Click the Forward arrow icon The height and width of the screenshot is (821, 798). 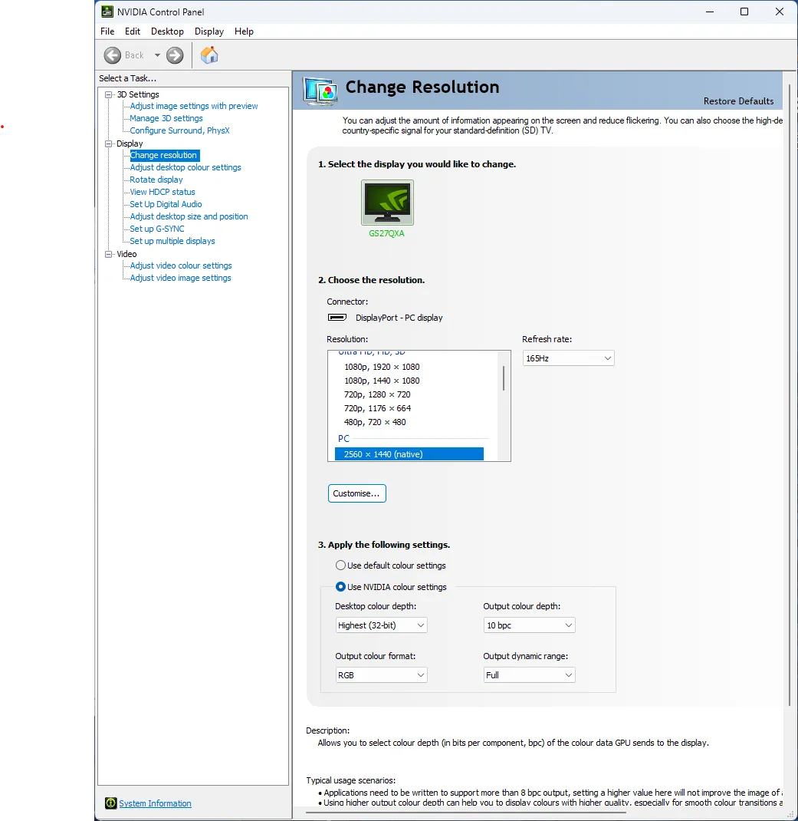(175, 55)
